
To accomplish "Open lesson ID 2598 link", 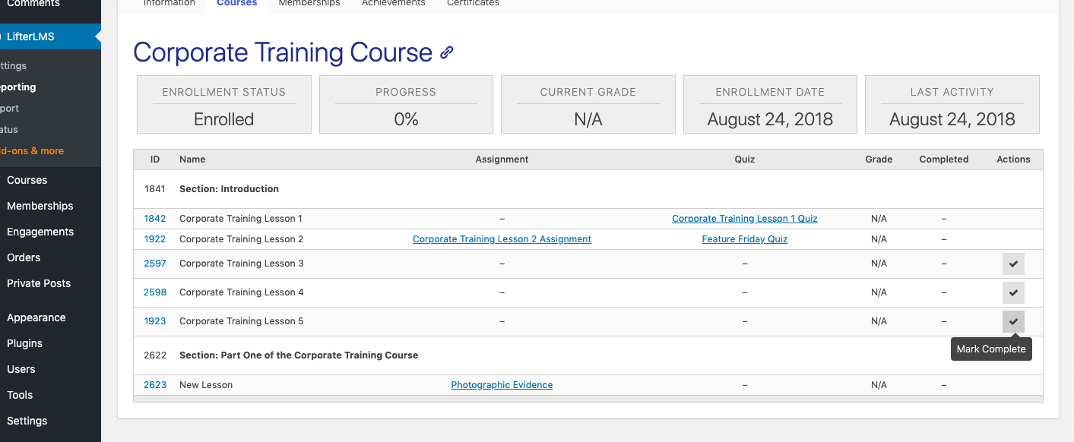I will (x=155, y=292).
